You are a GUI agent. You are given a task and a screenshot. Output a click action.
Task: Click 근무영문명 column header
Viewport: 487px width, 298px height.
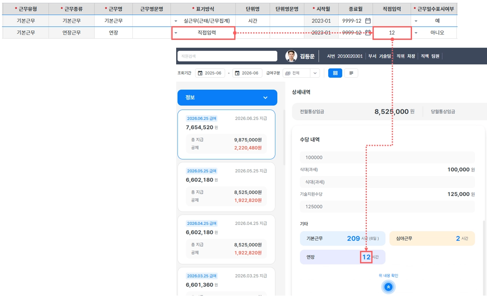152,8
